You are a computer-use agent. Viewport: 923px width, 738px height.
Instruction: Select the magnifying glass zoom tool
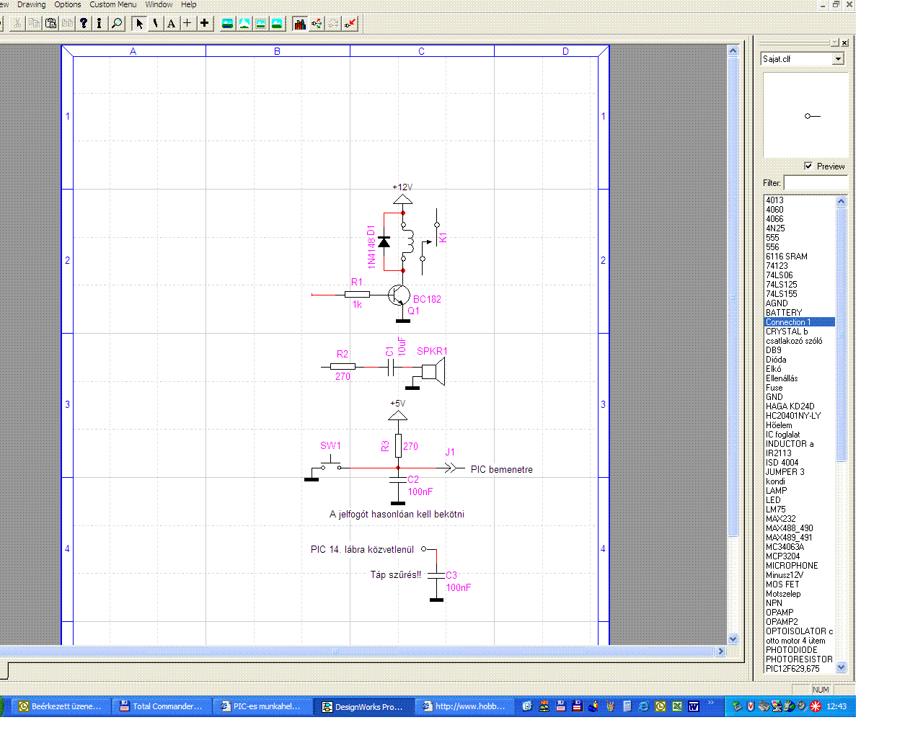click(117, 24)
